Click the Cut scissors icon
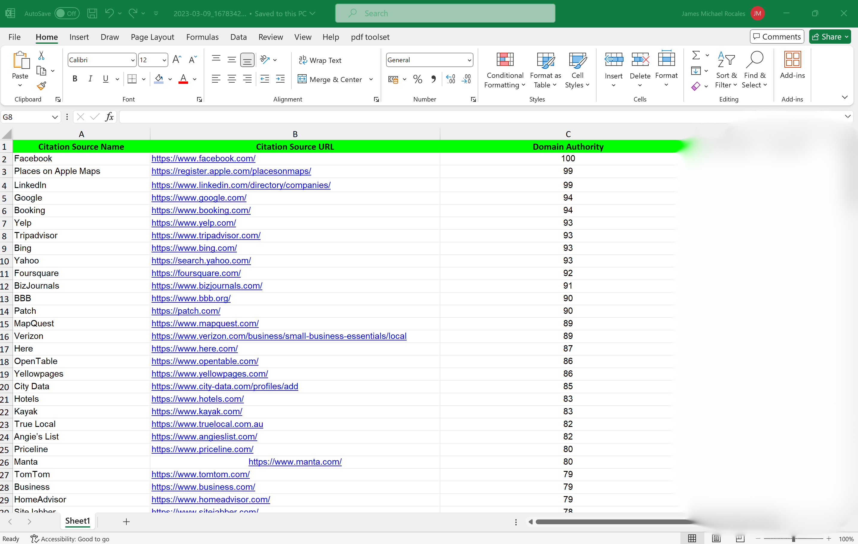This screenshot has height=544, width=858. pos(41,56)
